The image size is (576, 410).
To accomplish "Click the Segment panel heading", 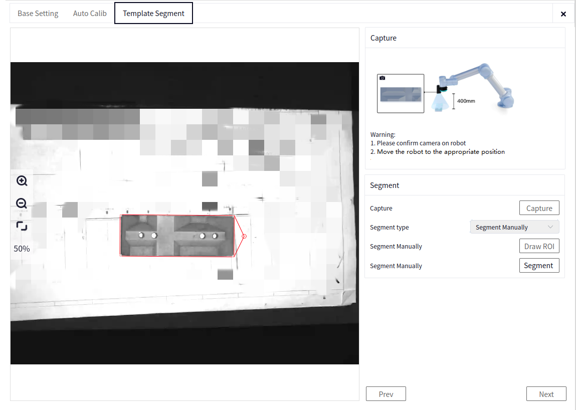I will (384, 185).
